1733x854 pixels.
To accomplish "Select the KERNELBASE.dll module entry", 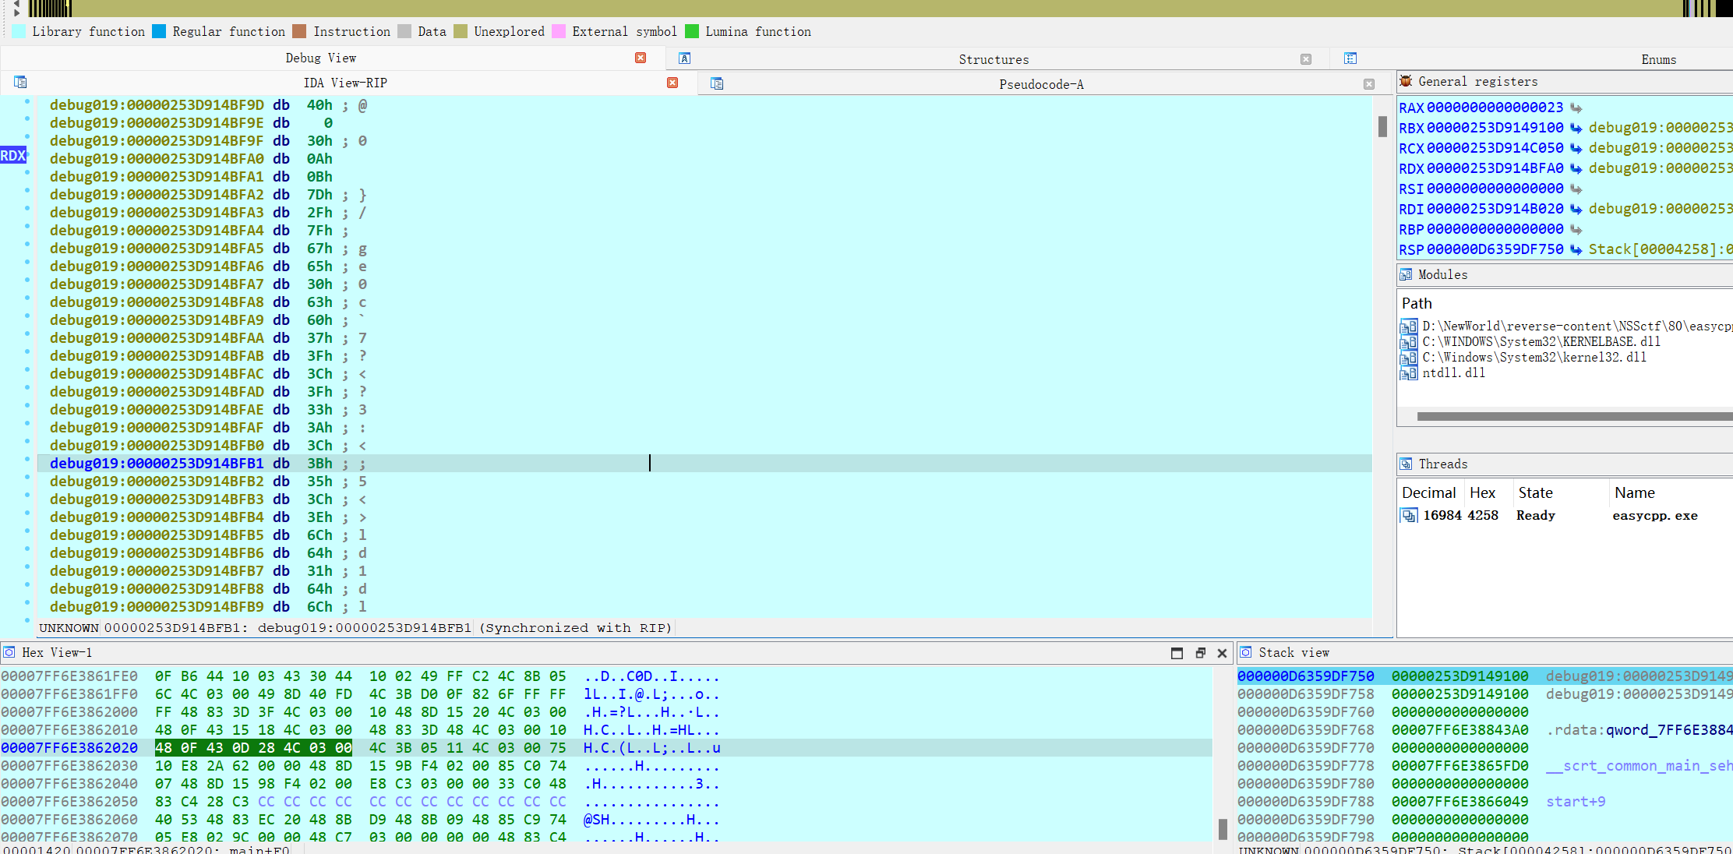I will 1541,341.
